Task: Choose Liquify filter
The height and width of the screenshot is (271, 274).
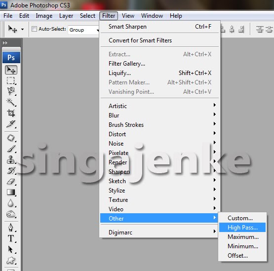Action: coord(159,73)
